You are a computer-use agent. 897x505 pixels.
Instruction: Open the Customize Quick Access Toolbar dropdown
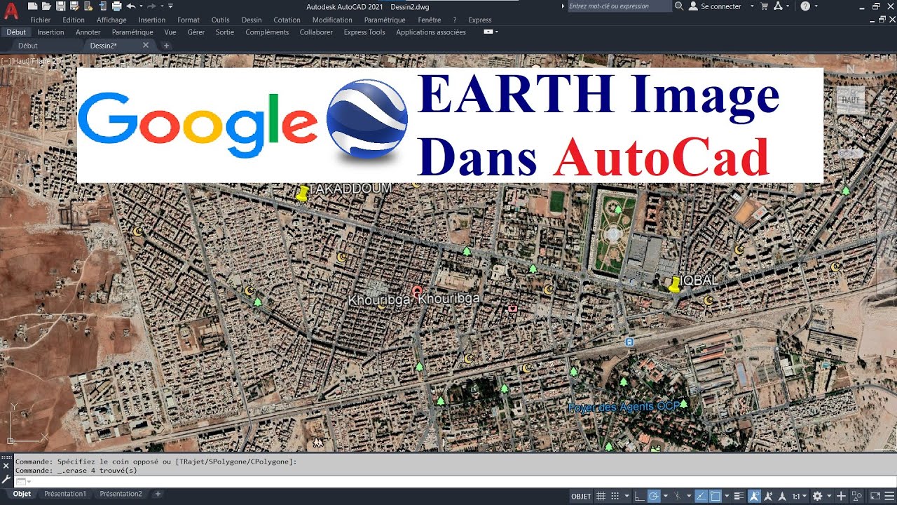(170, 6)
